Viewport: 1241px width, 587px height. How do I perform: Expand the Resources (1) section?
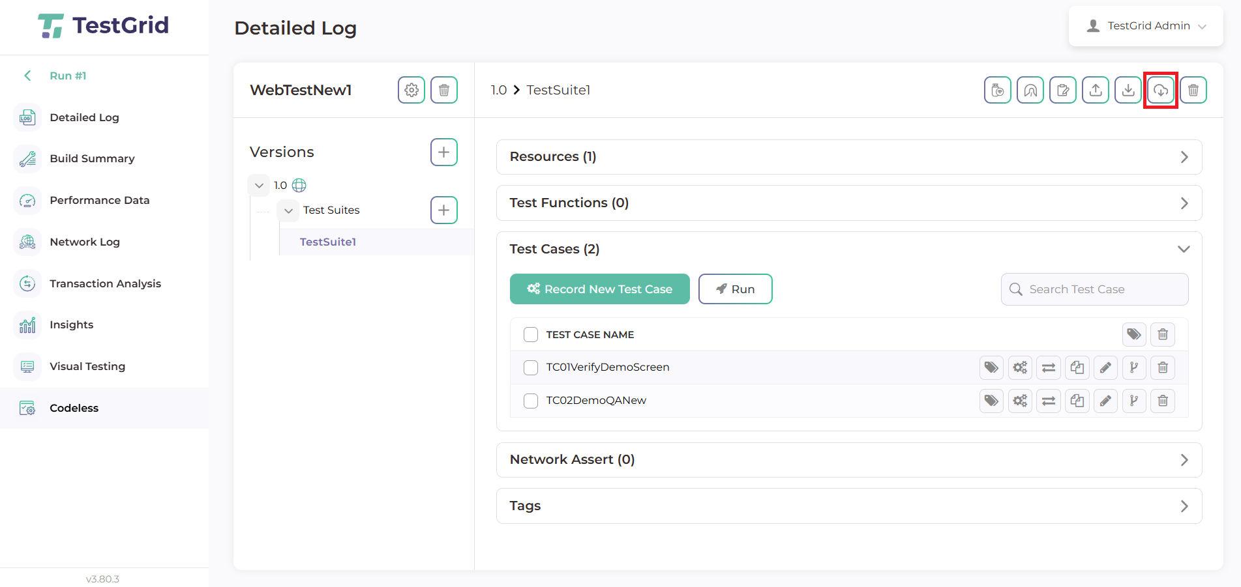[x=849, y=157]
